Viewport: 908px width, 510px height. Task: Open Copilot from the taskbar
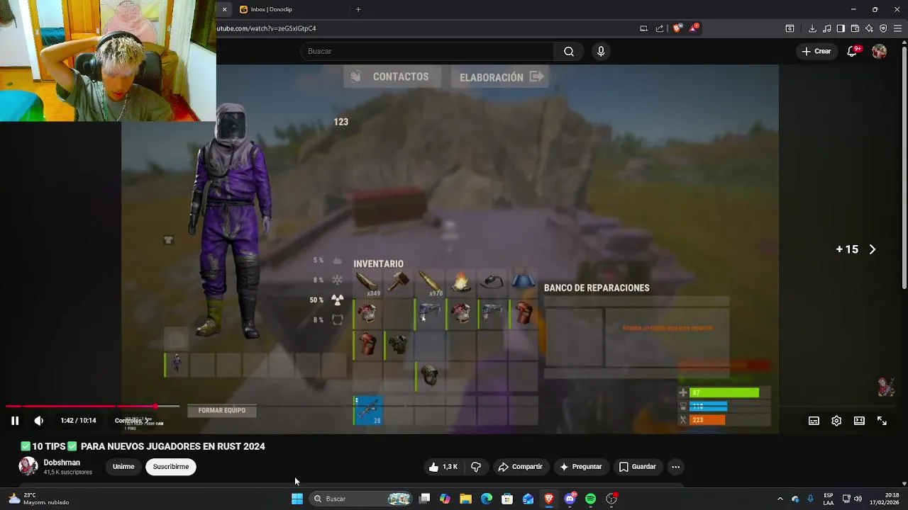point(445,499)
